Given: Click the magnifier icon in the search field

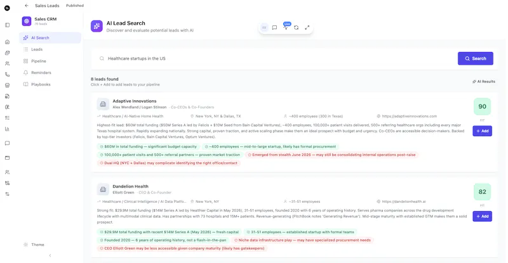Looking at the screenshot, I should [x=102, y=58].
